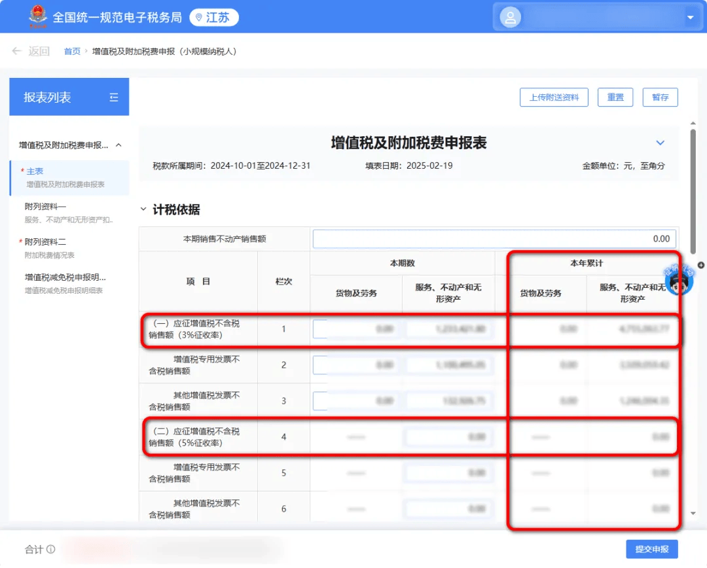Click row 6 服务、不动产和无形资产 本期数 input
This screenshot has height=568, width=707.
[448, 509]
